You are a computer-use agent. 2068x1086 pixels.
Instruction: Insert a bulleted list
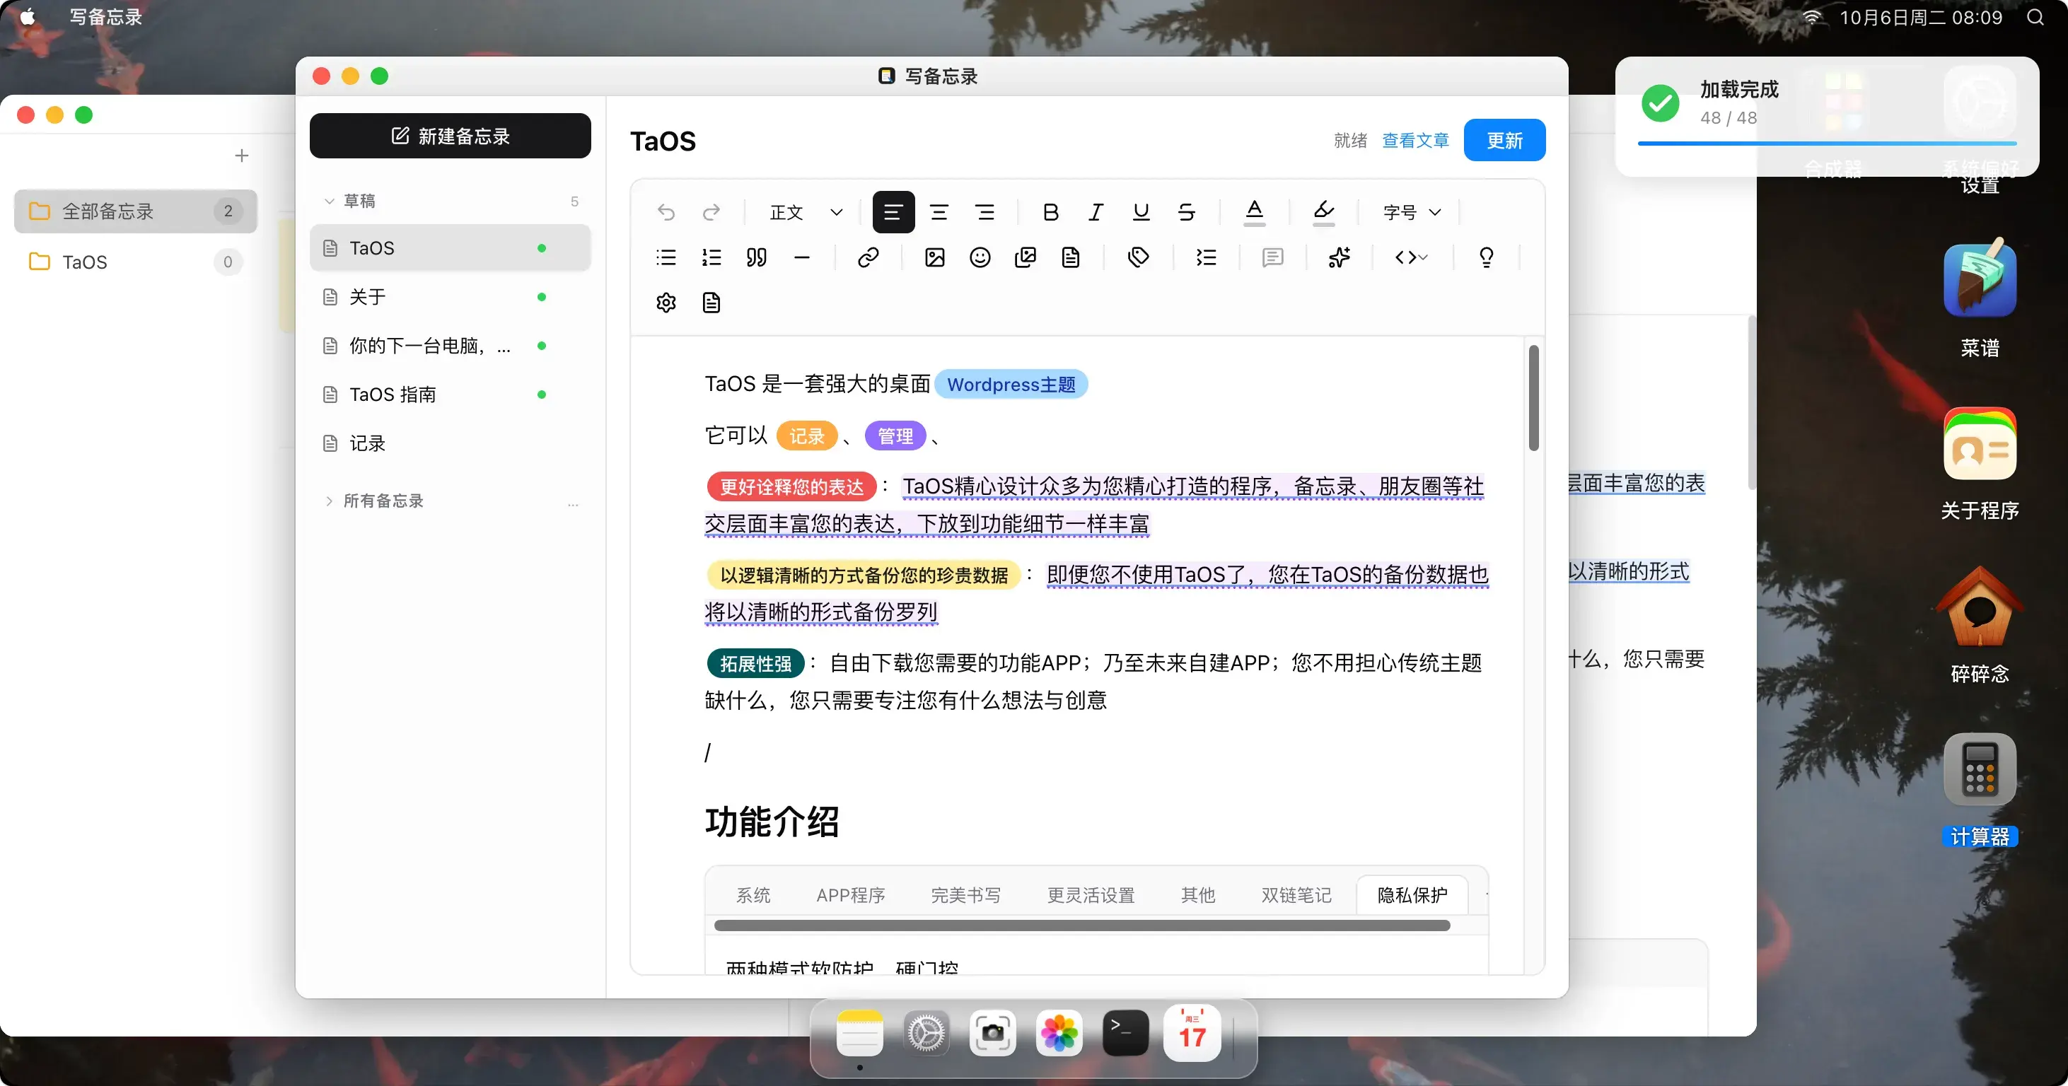666,257
